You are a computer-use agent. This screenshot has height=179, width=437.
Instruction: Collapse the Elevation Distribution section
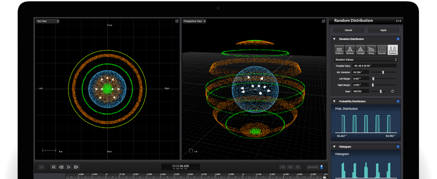pos(335,39)
